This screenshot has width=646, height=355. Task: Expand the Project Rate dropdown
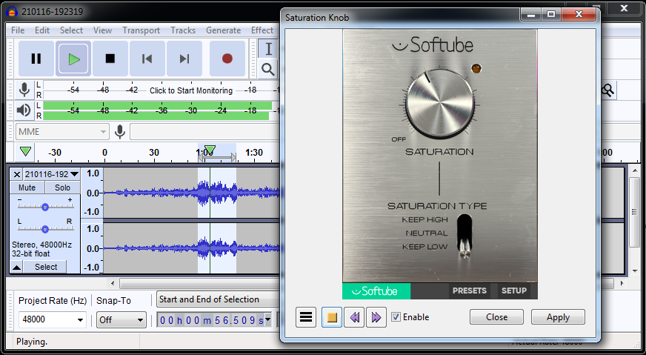[80, 320]
